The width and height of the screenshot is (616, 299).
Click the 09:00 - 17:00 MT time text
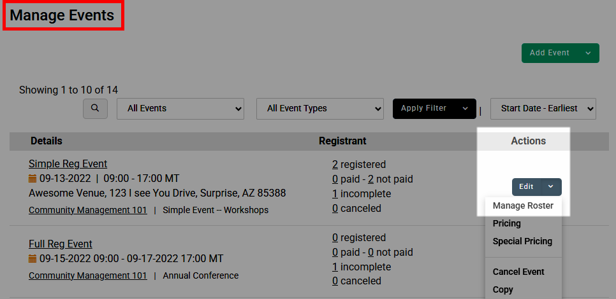[x=142, y=179]
